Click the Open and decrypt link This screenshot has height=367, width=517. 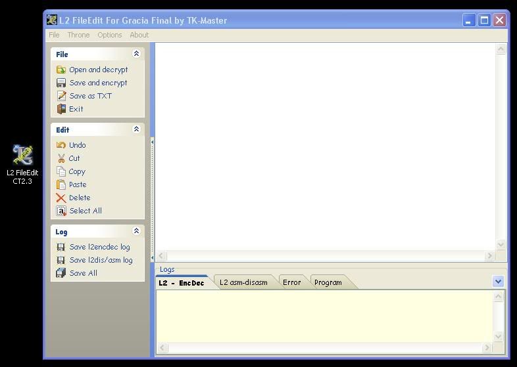pyautogui.click(x=98, y=70)
